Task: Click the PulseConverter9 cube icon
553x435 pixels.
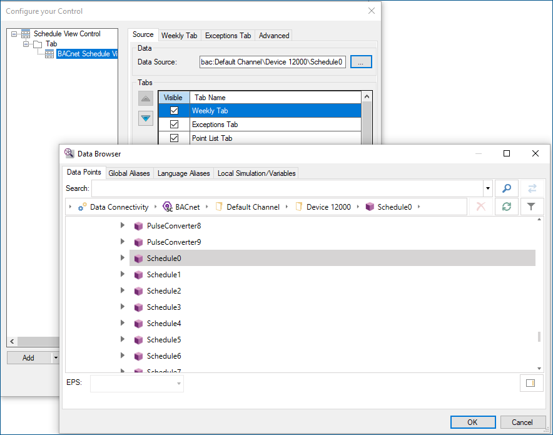Action: coord(139,242)
